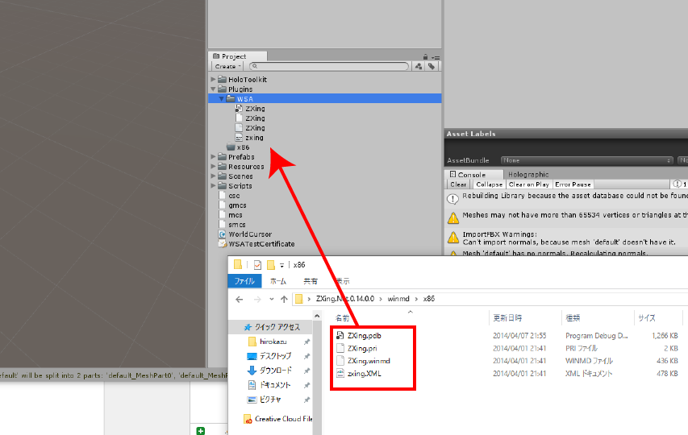The width and height of the screenshot is (688, 435).
Task: Collapse the Plugins folder arrow
Action: click(x=213, y=89)
